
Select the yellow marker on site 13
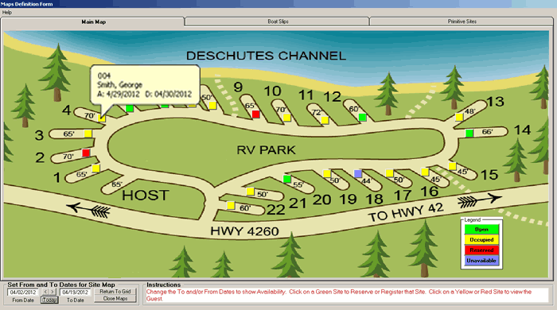[459, 117]
